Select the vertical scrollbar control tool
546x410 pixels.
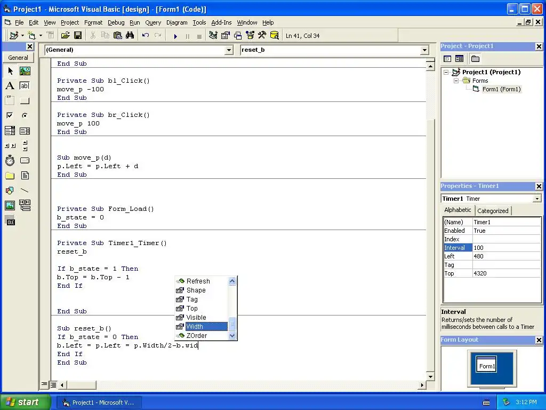pos(25,146)
